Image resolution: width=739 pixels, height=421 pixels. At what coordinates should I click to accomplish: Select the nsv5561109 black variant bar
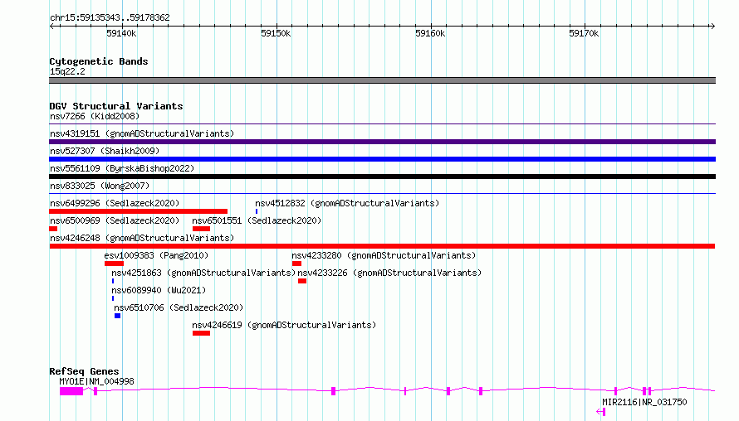coord(382,177)
